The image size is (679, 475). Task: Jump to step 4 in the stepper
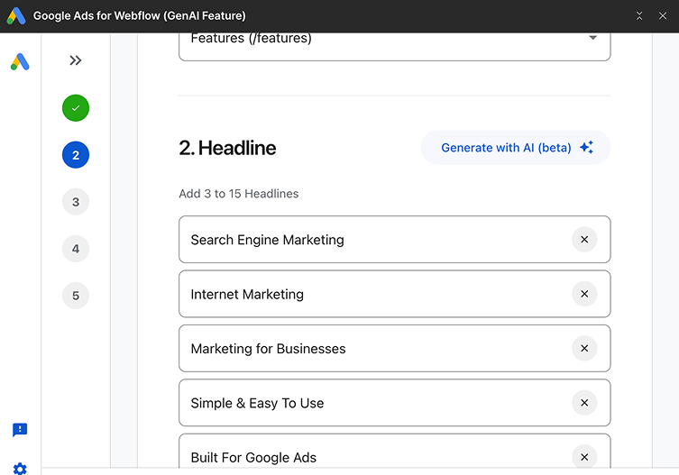point(76,249)
